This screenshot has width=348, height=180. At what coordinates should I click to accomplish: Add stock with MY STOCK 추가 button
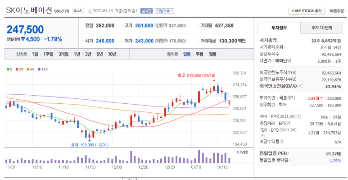point(306,11)
